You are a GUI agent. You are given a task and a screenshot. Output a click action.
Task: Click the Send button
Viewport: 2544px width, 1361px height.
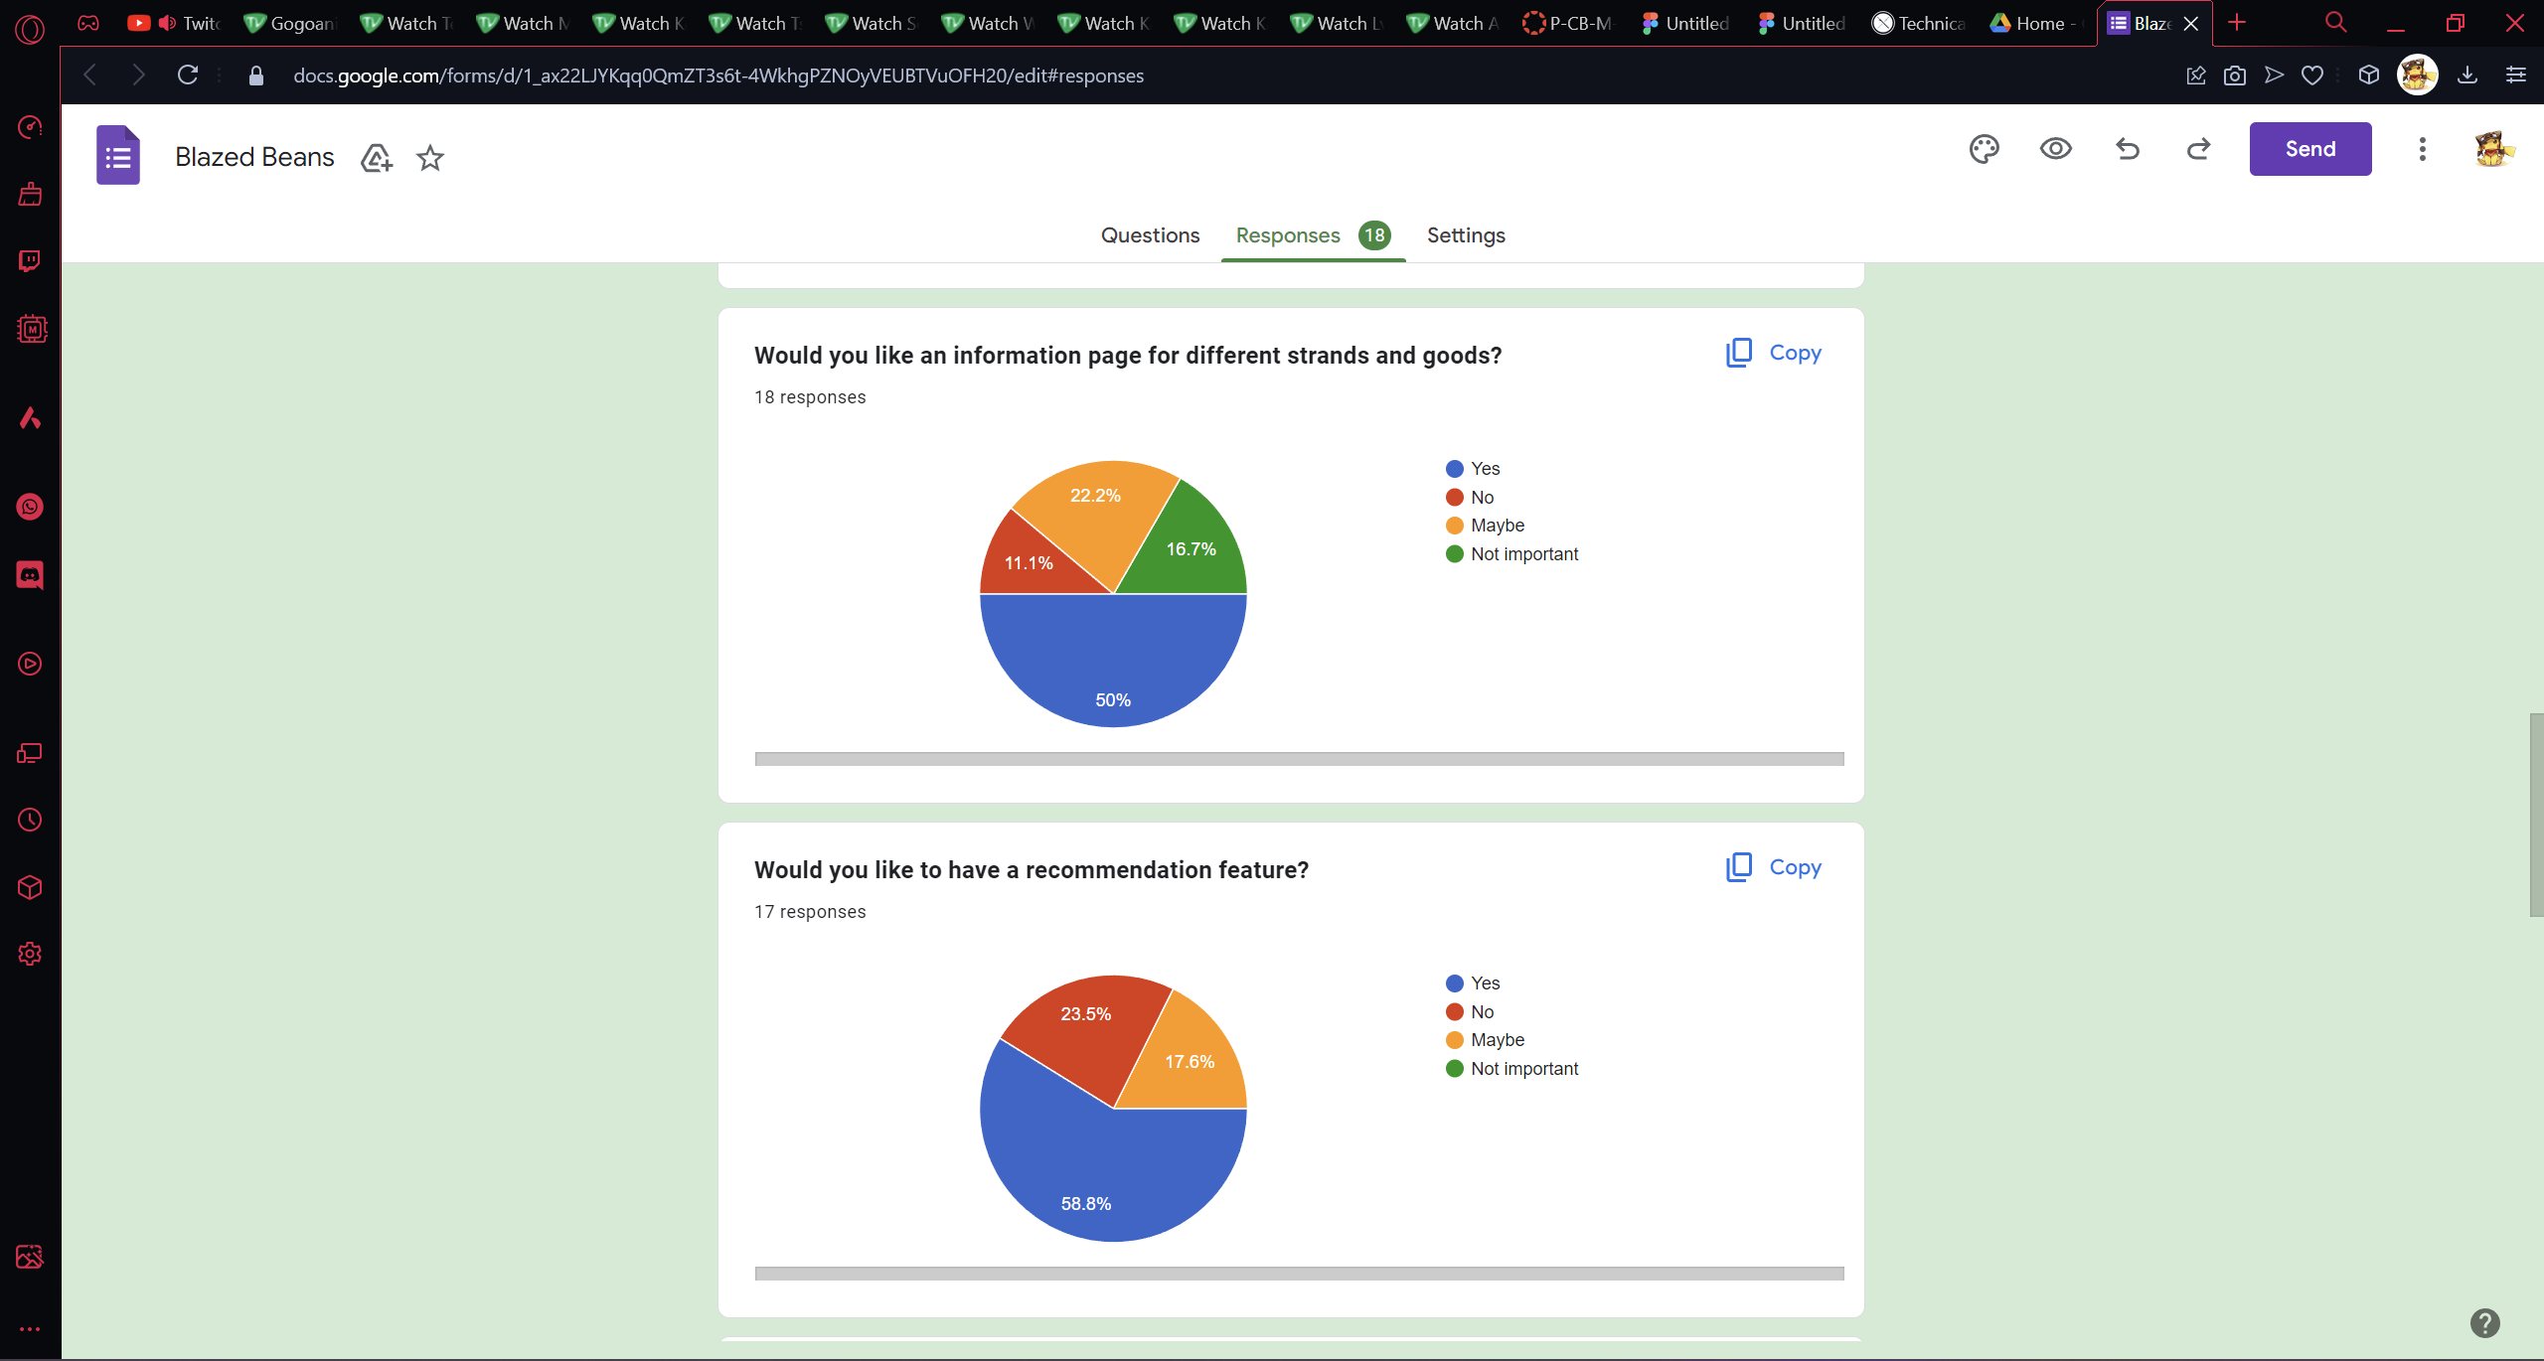[2309, 149]
